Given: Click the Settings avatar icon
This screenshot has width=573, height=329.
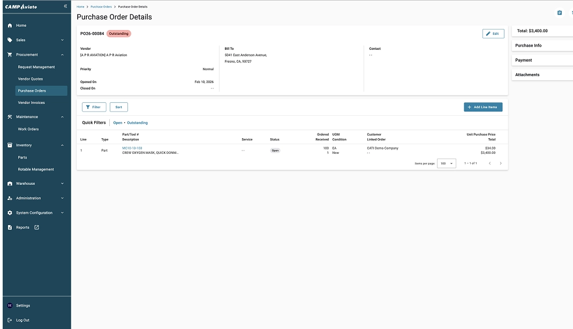Looking at the screenshot, I should pyautogui.click(x=10, y=305).
